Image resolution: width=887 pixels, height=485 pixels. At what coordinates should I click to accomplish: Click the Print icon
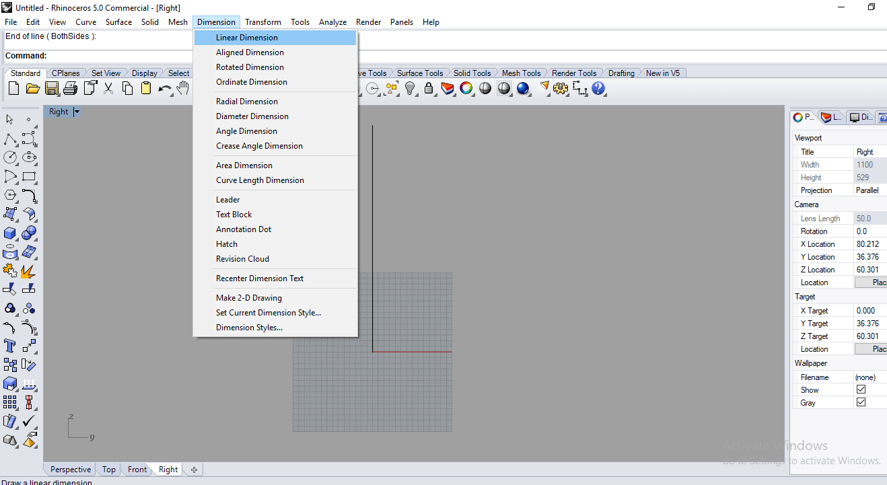tap(70, 88)
